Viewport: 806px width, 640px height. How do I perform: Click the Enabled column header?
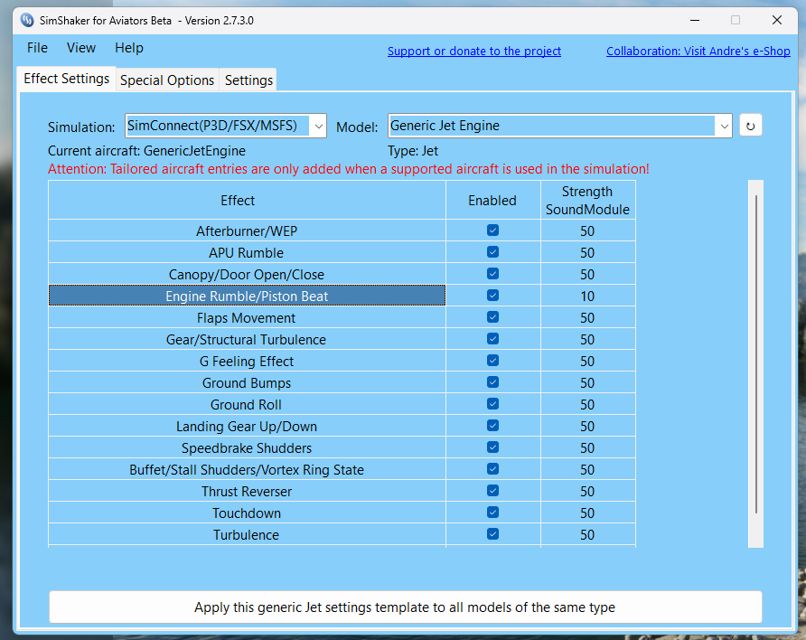[x=493, y=200]
